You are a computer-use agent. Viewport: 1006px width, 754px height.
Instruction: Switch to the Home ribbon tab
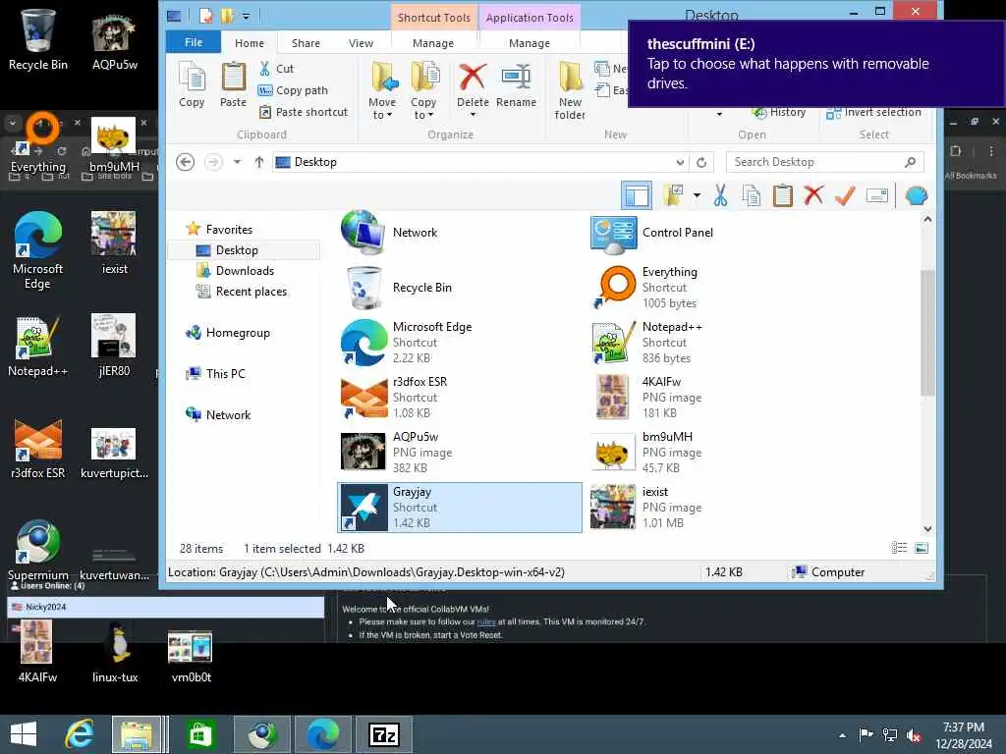tap(249, 43)
